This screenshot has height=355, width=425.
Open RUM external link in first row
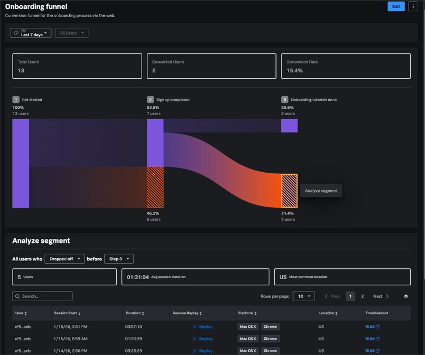point(372,327)
